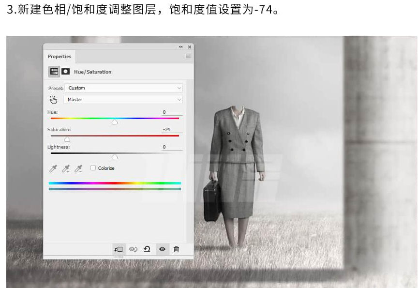Click the Lightness slider handle
Screen dimensions: 418x288
click(115, 157)
